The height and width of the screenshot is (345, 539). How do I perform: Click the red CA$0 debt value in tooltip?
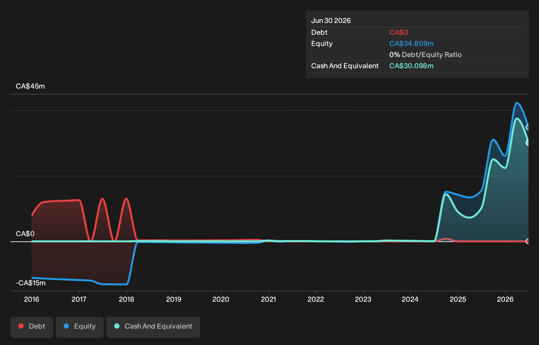(x=399, y=32)
